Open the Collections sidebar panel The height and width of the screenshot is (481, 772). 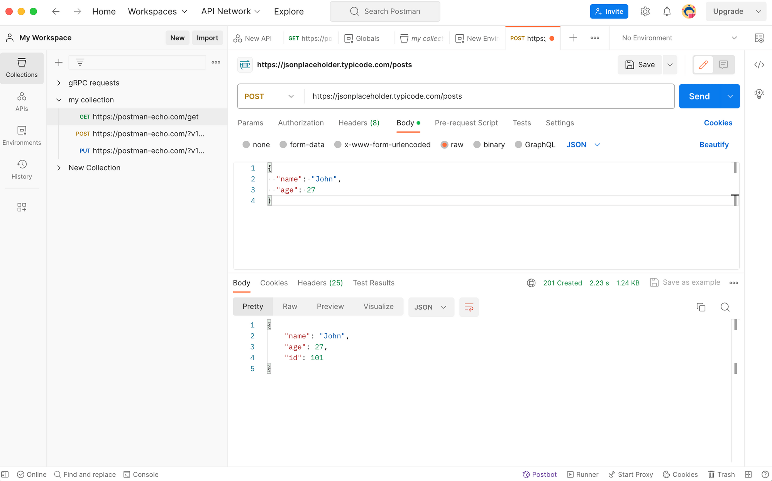pyautogui.click(x=22, y=68)
